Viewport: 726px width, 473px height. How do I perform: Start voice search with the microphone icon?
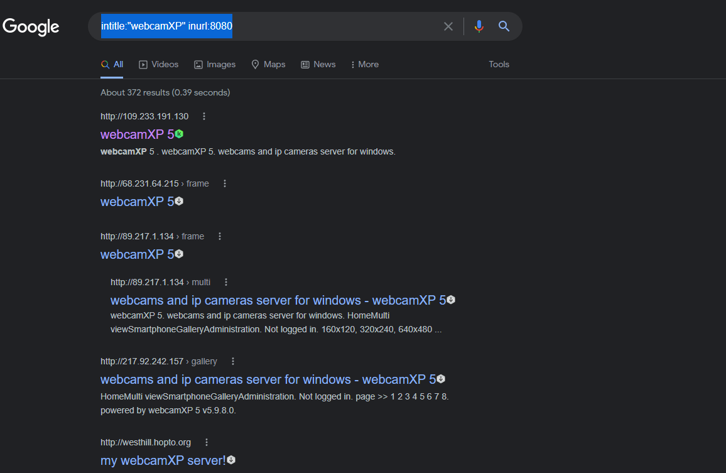pyautogui.click(x=479, y=26)
